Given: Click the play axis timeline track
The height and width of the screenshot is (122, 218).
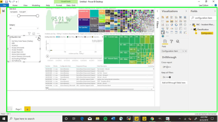Looking at the screenshot, I should pos(76,56).
